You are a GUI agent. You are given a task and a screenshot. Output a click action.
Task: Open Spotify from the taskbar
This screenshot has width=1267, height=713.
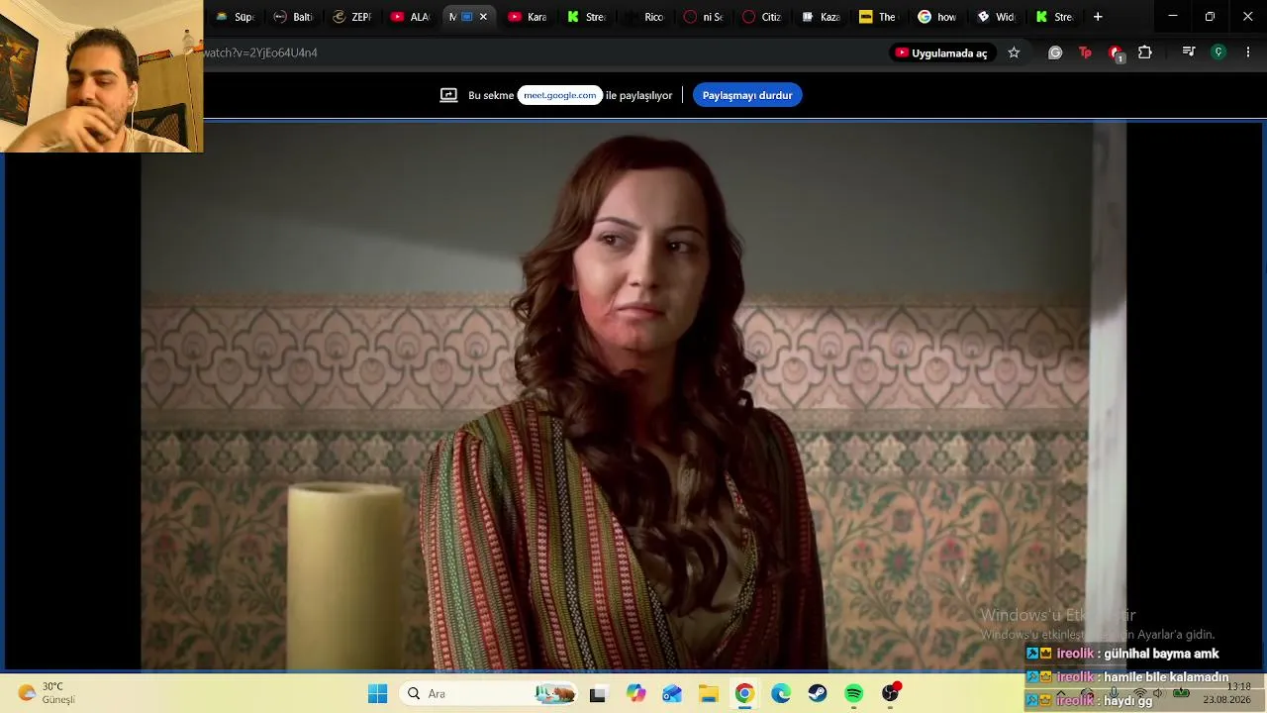854,694
